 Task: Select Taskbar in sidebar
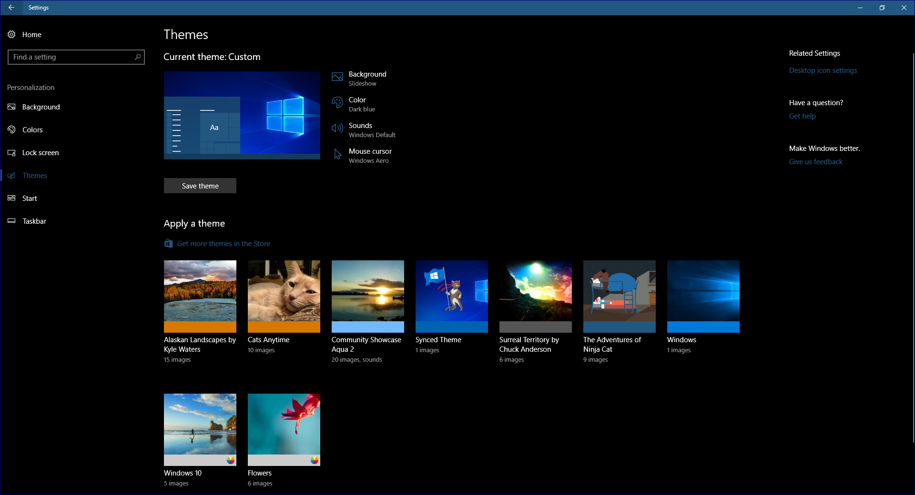(x=34, y=221)
